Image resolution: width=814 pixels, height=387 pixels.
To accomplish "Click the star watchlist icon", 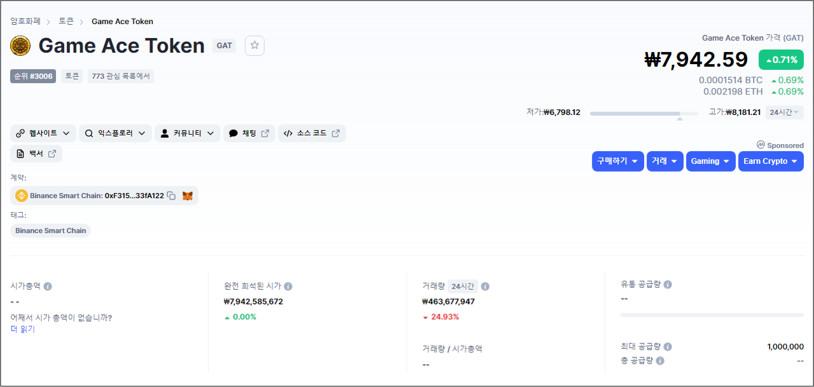I will pos(255,46).
